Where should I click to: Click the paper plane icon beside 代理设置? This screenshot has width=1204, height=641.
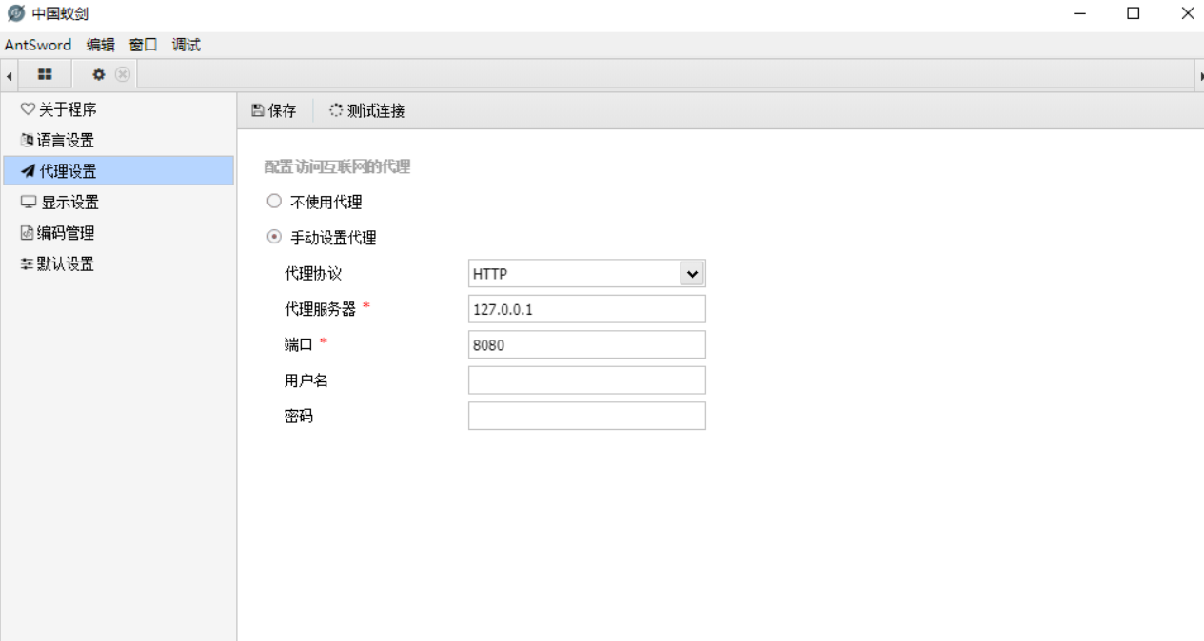[x=28, y=171]
